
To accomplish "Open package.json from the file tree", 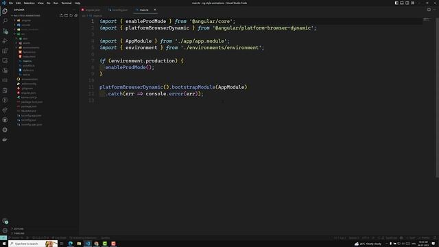I will (29, 106).
